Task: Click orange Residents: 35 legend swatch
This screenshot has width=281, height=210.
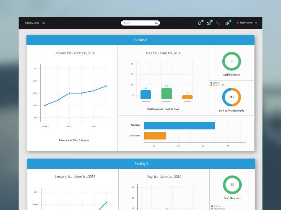Action: pos(211,85)
